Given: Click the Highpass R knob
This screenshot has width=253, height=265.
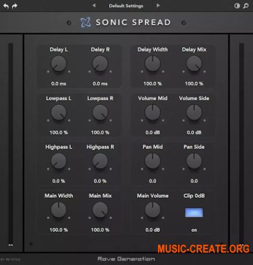Looking at the screenshot, I should 100,161.
